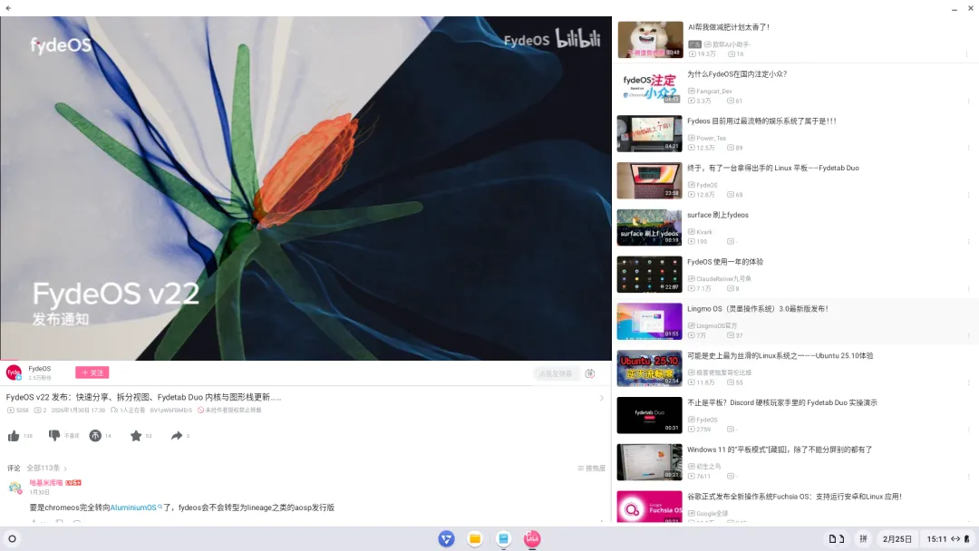Open Fuchsia OS video thumbnail
Viewport: 979px width, 551px height.
650,507
